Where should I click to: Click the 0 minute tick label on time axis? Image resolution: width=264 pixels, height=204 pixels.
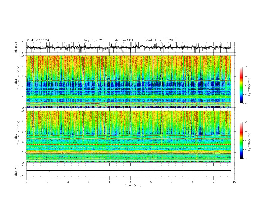coord(26,182)
